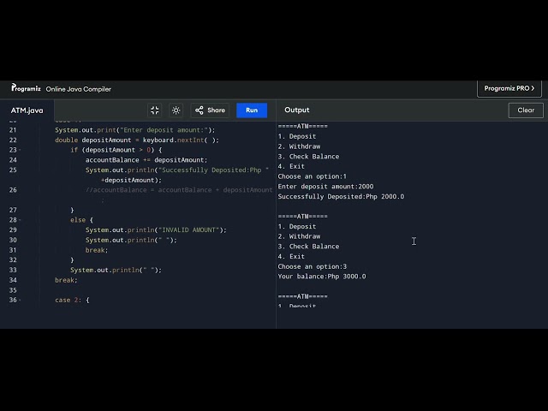
Task: Click 'if (depositAmount > 0) {' line
Action: tap(116, 150)
